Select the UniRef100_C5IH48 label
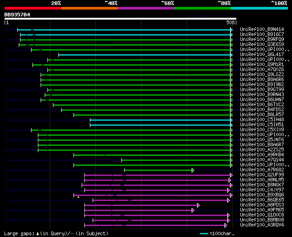This screenshot has height=237, width=292. [x=262, y=120]
